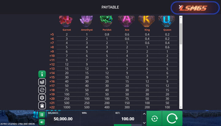Click the Peridot gem symbol
Viewport: 221px width, 126px height.
tap(106, 21)
